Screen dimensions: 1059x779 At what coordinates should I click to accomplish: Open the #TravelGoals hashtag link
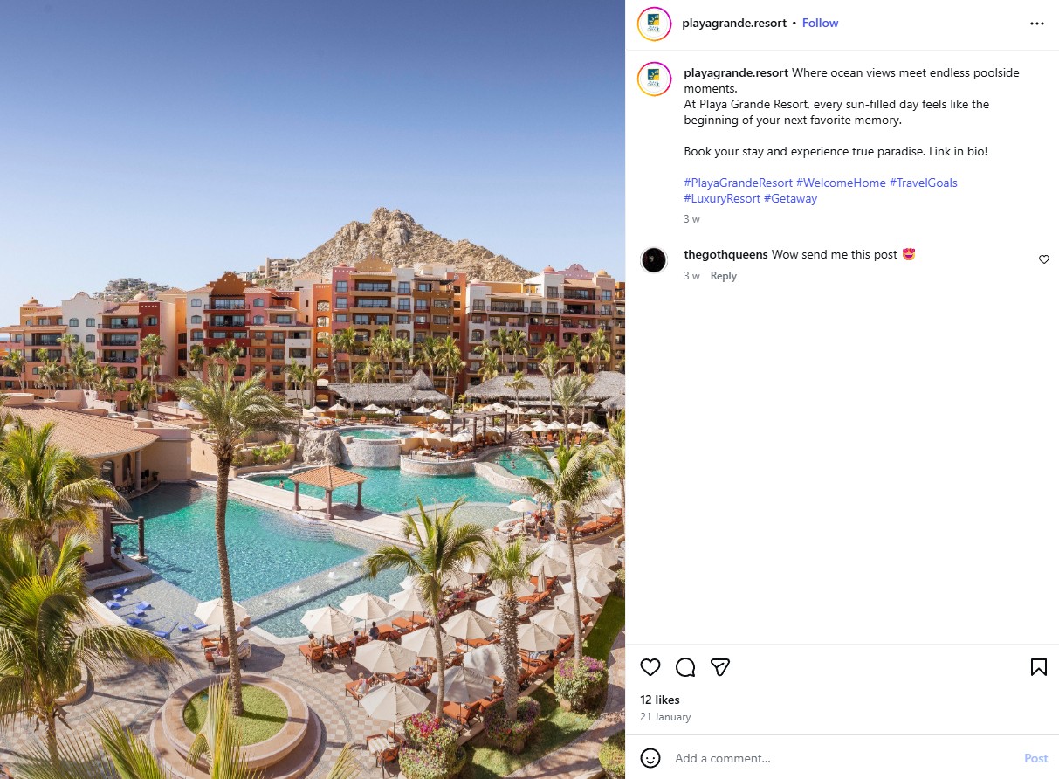[923, 183]
